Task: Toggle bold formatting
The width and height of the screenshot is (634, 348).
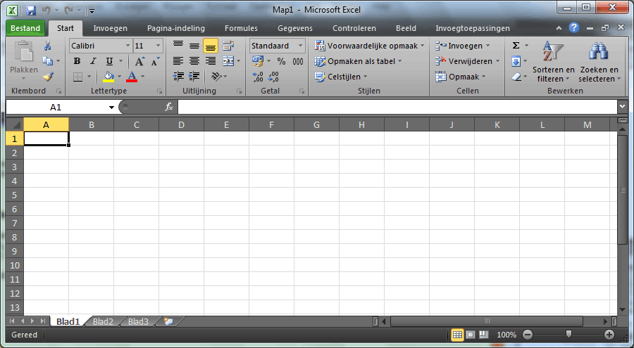Action: click(77, 61)
